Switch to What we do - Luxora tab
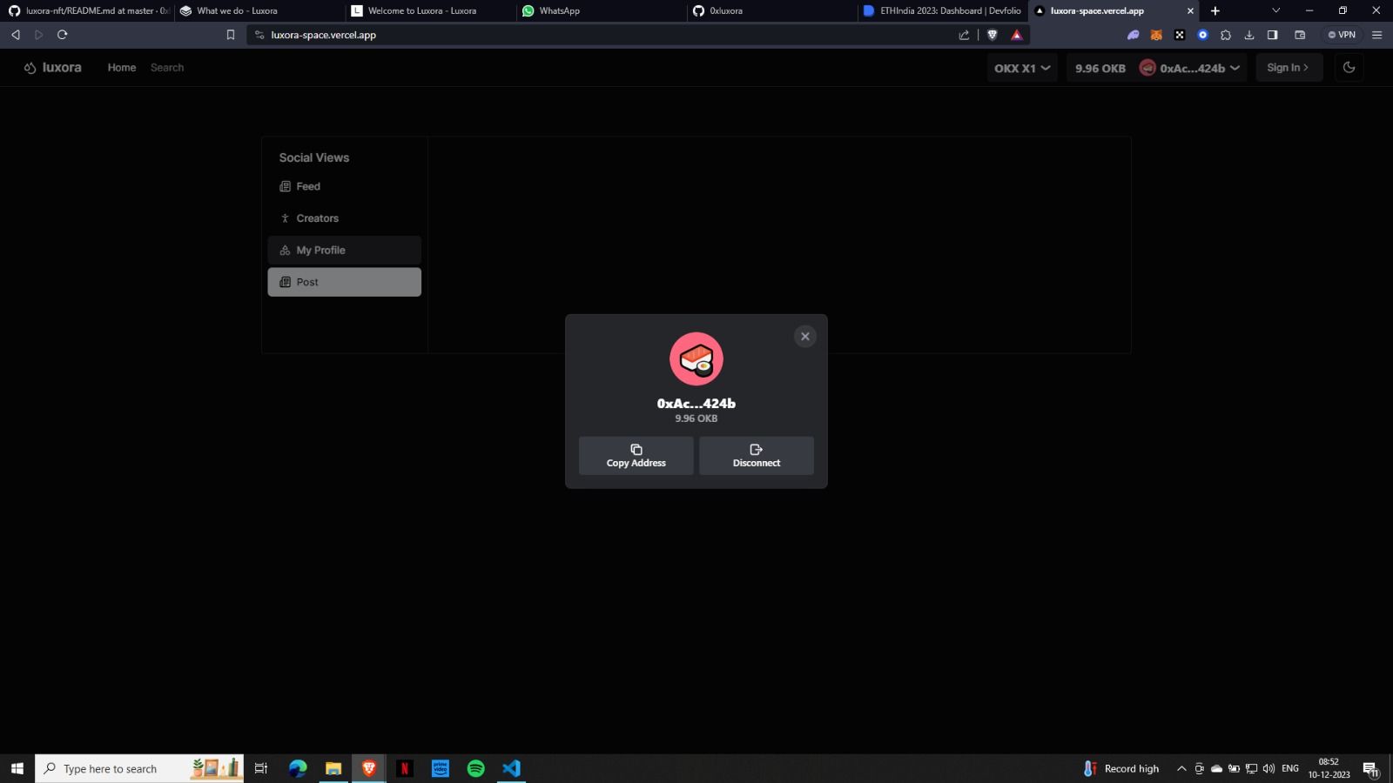The image size is (1393, 783). point(259,10)
